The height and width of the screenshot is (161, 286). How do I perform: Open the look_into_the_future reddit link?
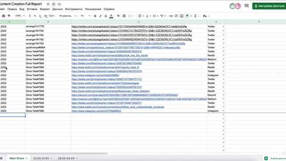click(109, 55)
